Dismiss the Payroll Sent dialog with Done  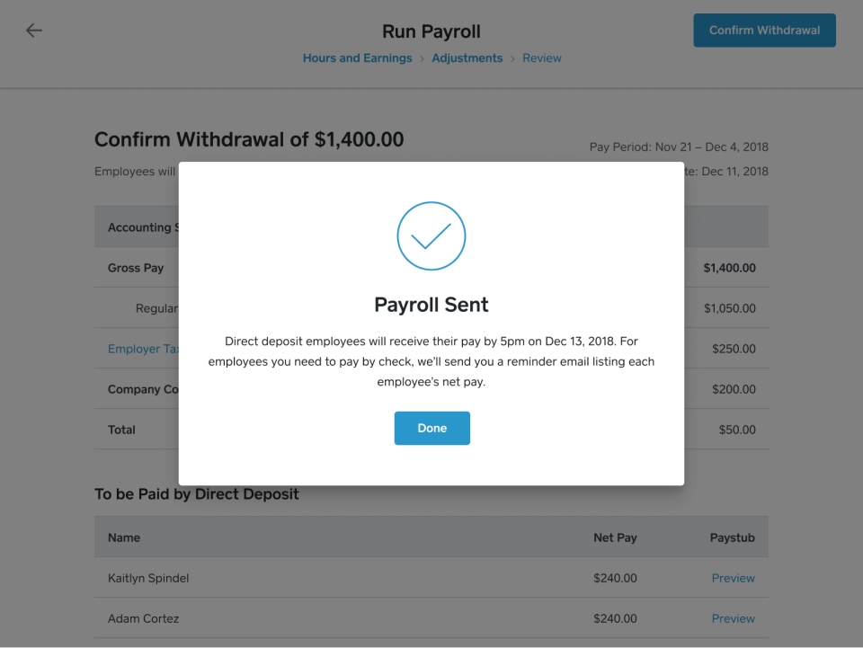point(431,428)
